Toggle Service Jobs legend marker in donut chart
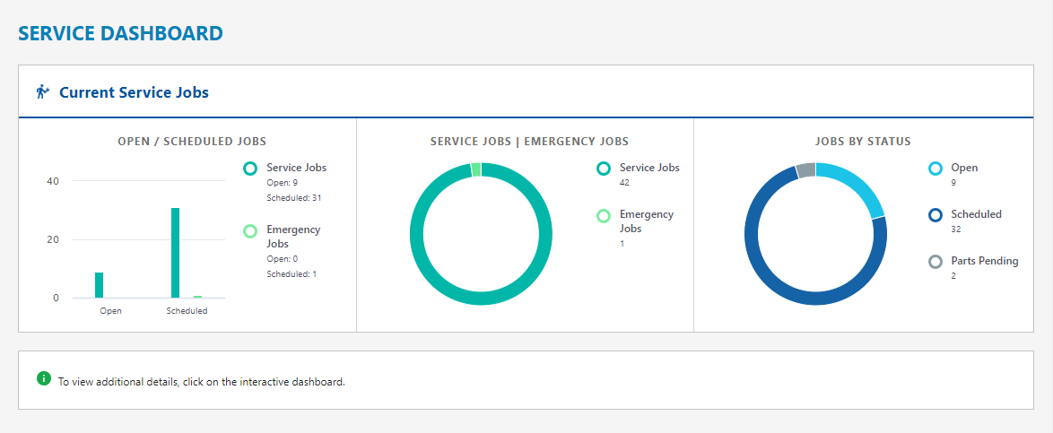 (x=604, y=168)
